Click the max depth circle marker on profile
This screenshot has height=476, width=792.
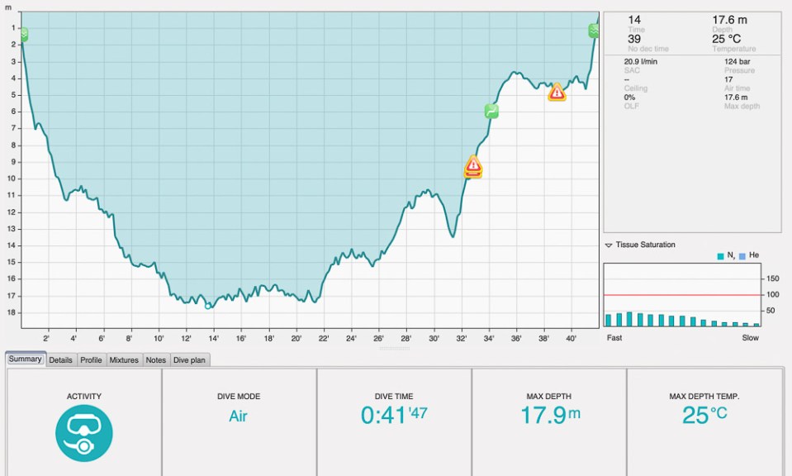[208, 306]
